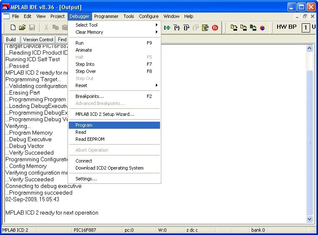Open the File menu

[15, 16]
